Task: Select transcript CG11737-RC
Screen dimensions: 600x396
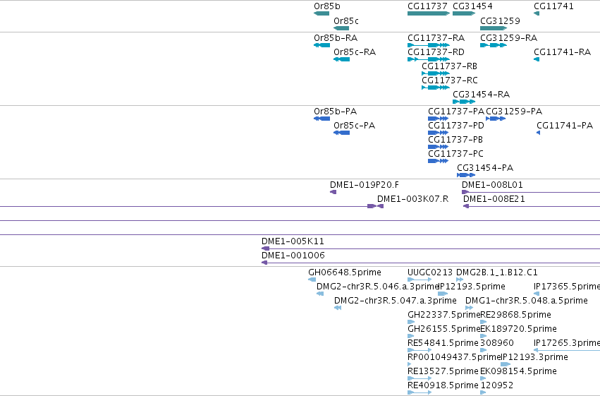Action: (x=436, y=88)
